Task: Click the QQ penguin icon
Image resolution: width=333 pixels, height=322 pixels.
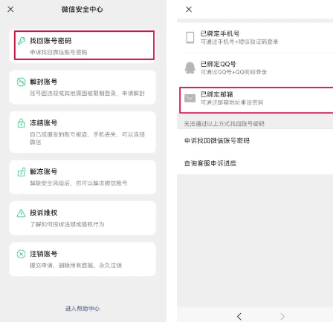Action: pos(190,68)
